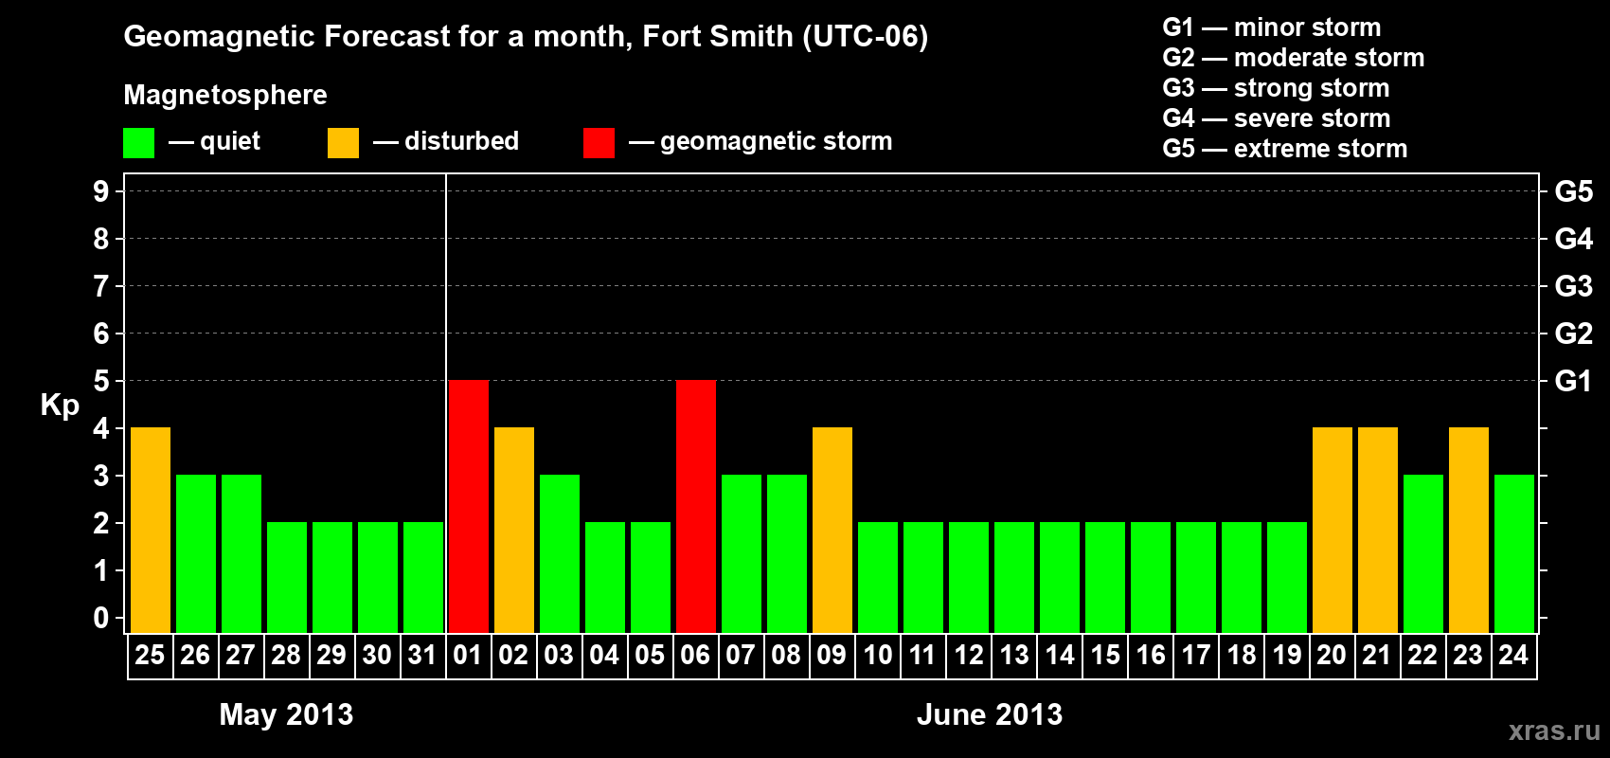The image size is (1610, 758).
Task: Click the Kp axis value 0
Action: click(x=101, y=618)
